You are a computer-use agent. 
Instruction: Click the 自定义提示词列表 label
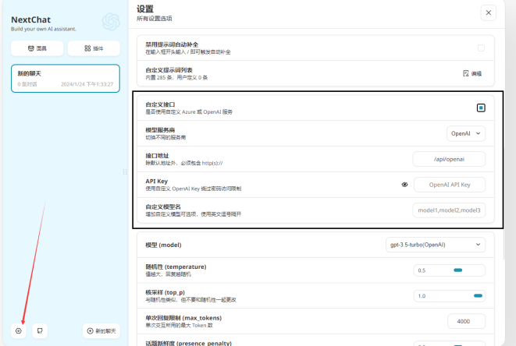[x=169, y=70]
